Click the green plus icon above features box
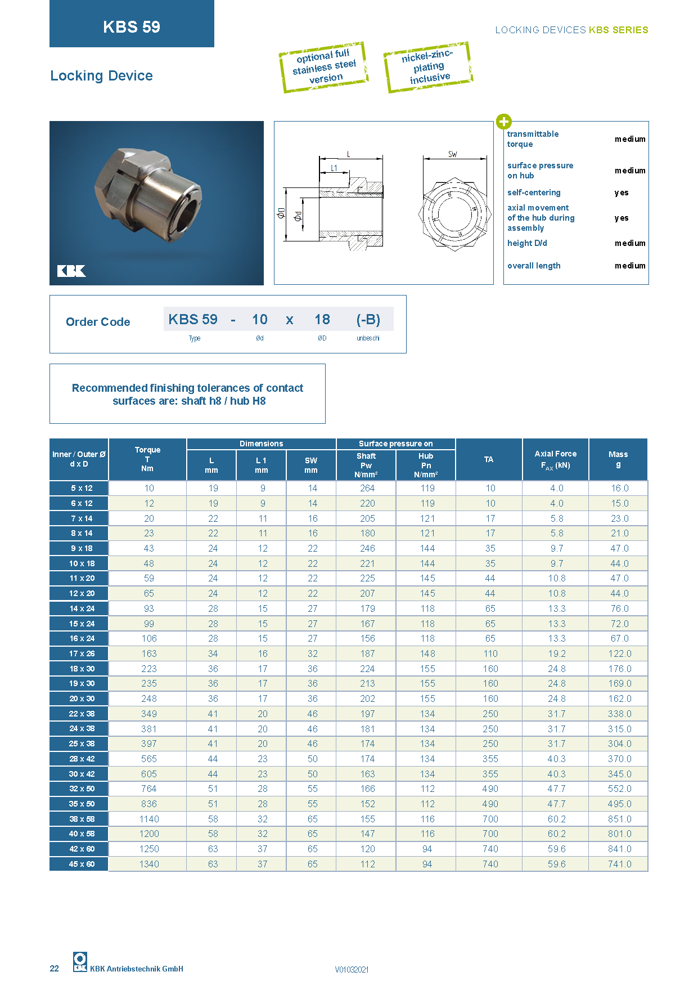698x994 pixels. click(503, 122)
